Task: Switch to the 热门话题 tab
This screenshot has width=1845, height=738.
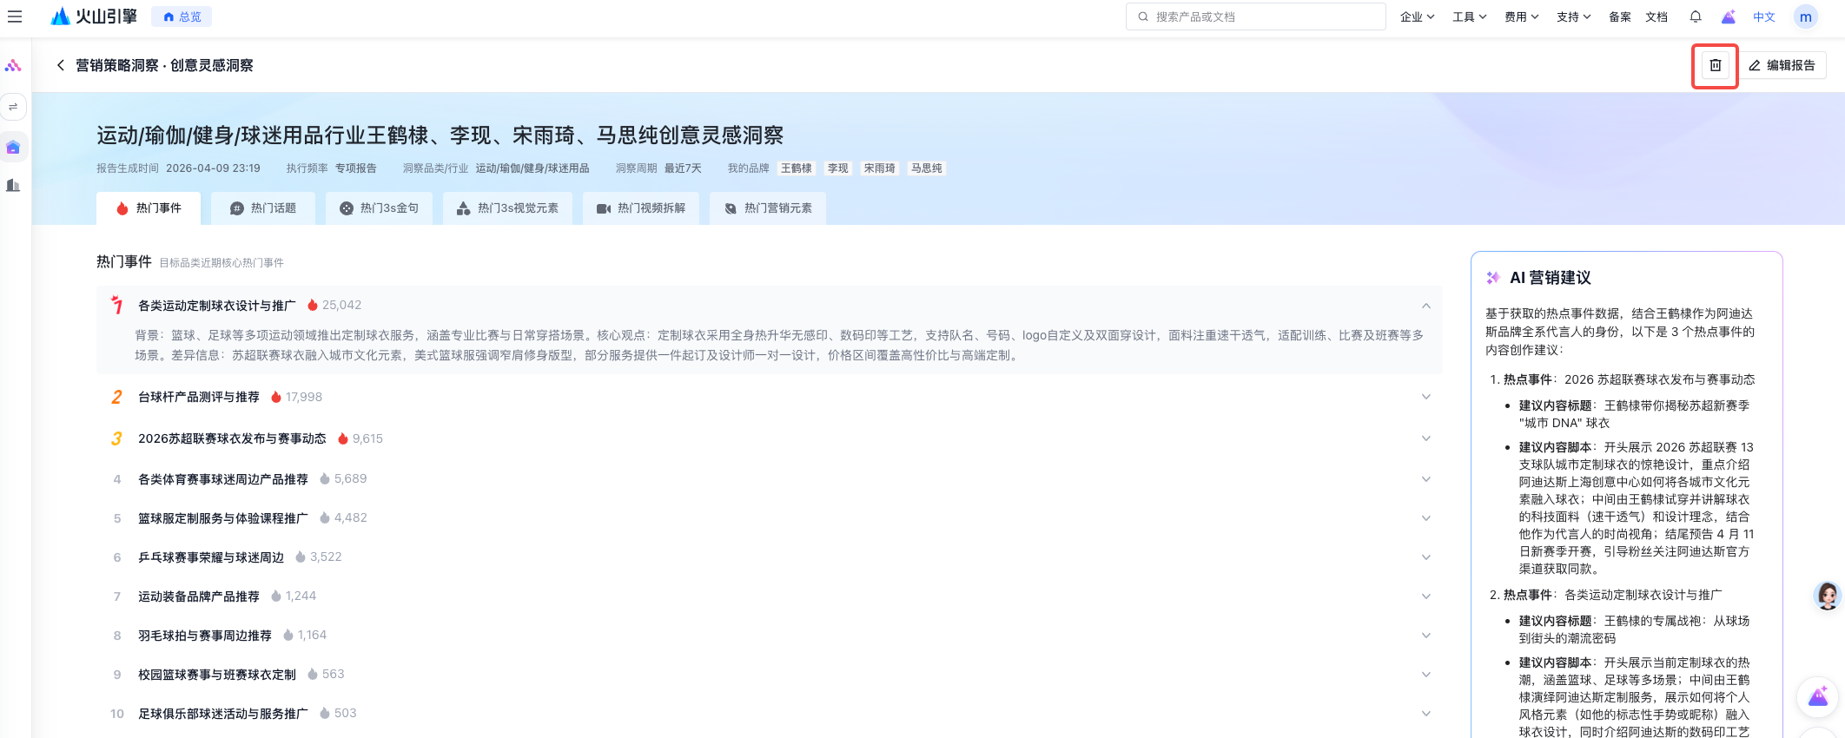Action: (x=262, y=208)
